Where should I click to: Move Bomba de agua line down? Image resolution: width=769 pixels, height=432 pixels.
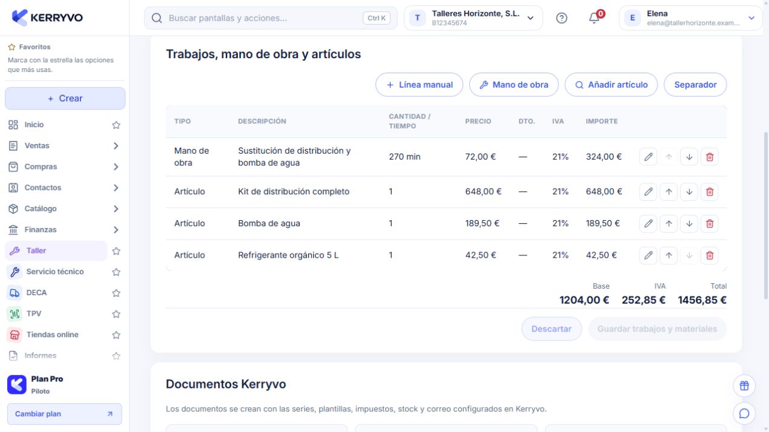[689, 223]
